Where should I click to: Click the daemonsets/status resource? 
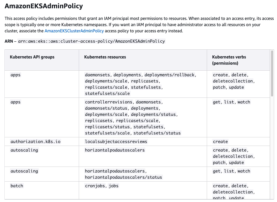coord(106,108)
